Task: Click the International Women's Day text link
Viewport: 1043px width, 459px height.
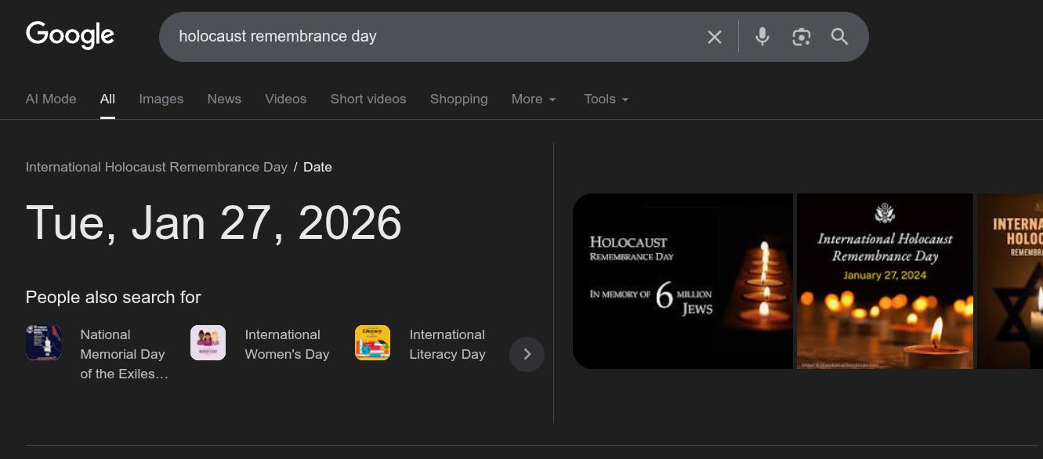Action: tap(287, 345)
